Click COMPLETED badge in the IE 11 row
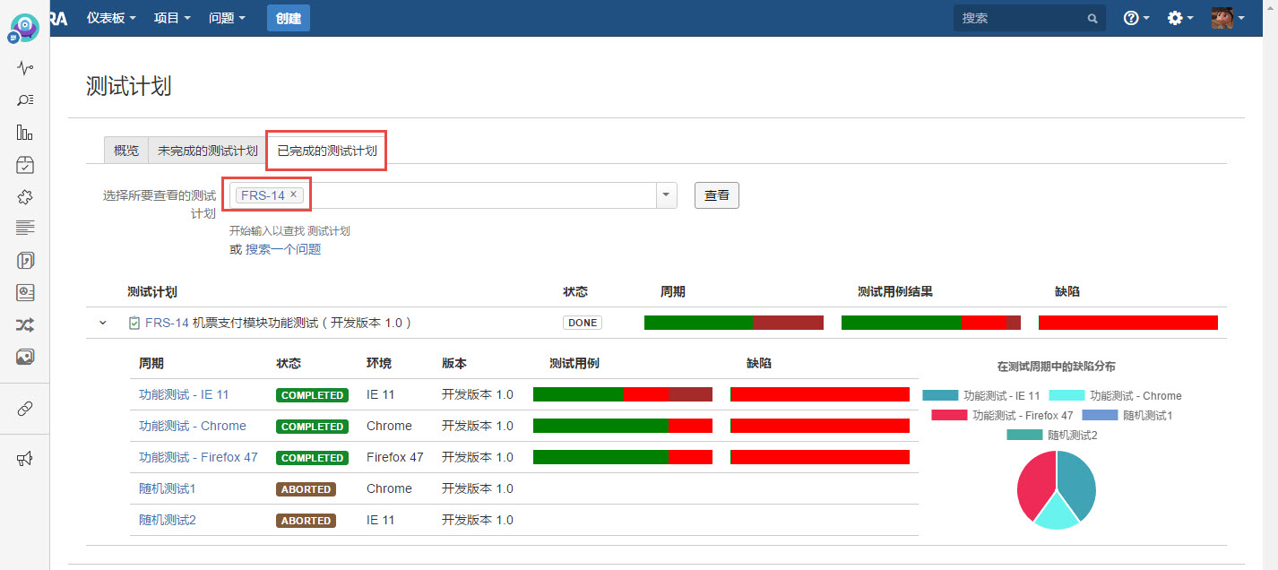Image resolution: width=1278 pixels, height=570 pixels. (x=312, y=395)
